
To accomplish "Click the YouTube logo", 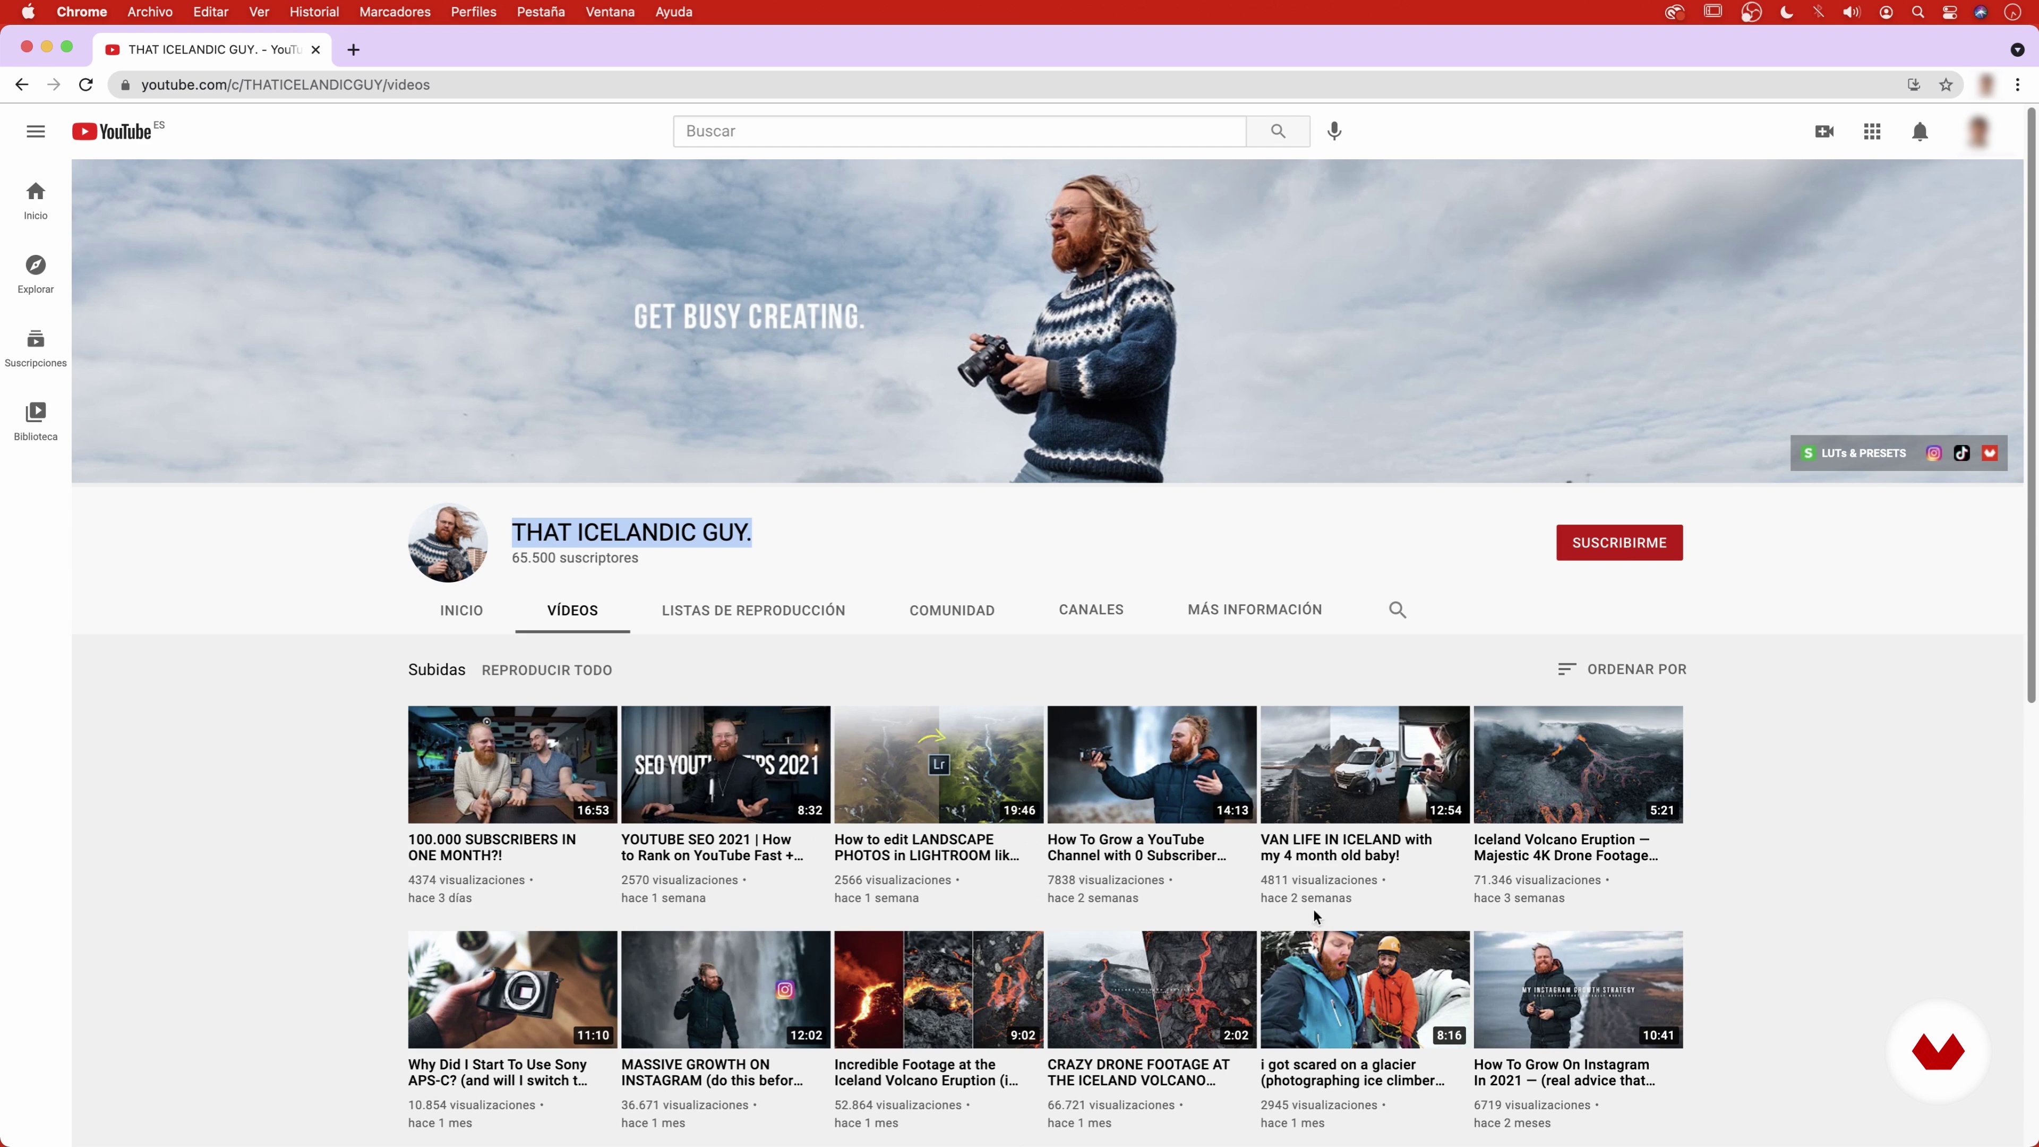I will point(112,131).
